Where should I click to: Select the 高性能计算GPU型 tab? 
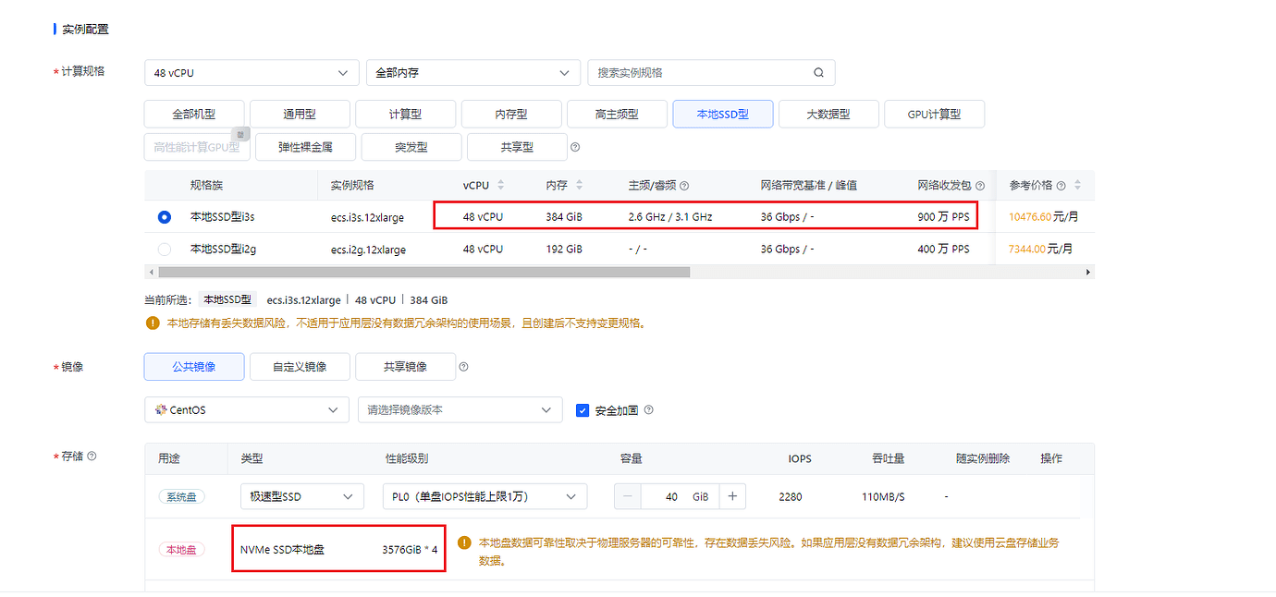click(x=197, y=147)
